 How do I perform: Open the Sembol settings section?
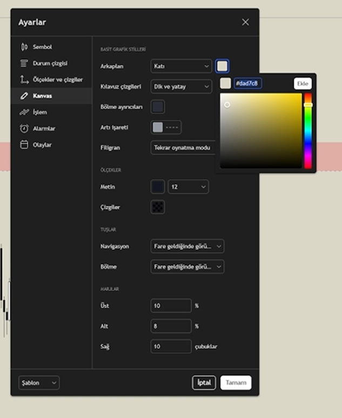51,47
